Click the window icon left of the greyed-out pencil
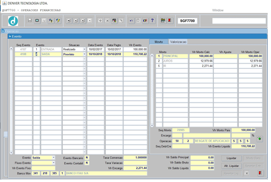The image size is (271, 182). tap(114, 21)
